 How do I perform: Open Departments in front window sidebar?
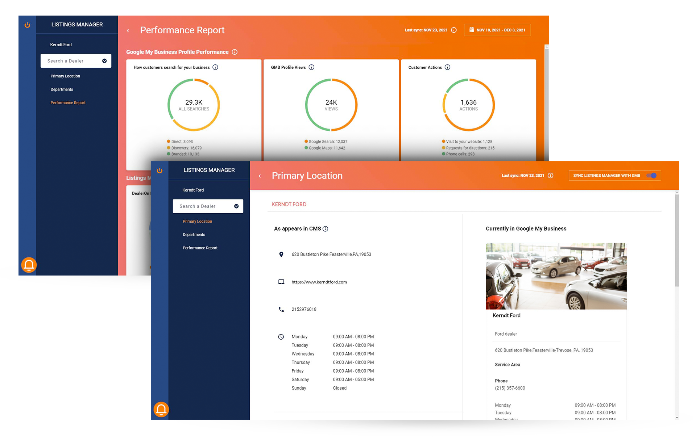194,235
